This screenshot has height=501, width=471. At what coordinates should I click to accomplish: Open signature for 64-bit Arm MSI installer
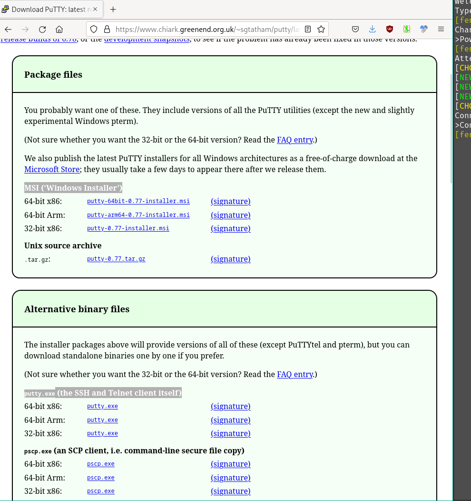point(231,215)
